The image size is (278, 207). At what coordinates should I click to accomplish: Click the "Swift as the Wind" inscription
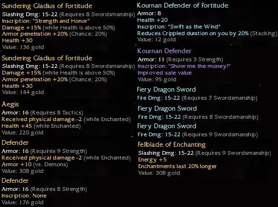[x=179, y=27]
